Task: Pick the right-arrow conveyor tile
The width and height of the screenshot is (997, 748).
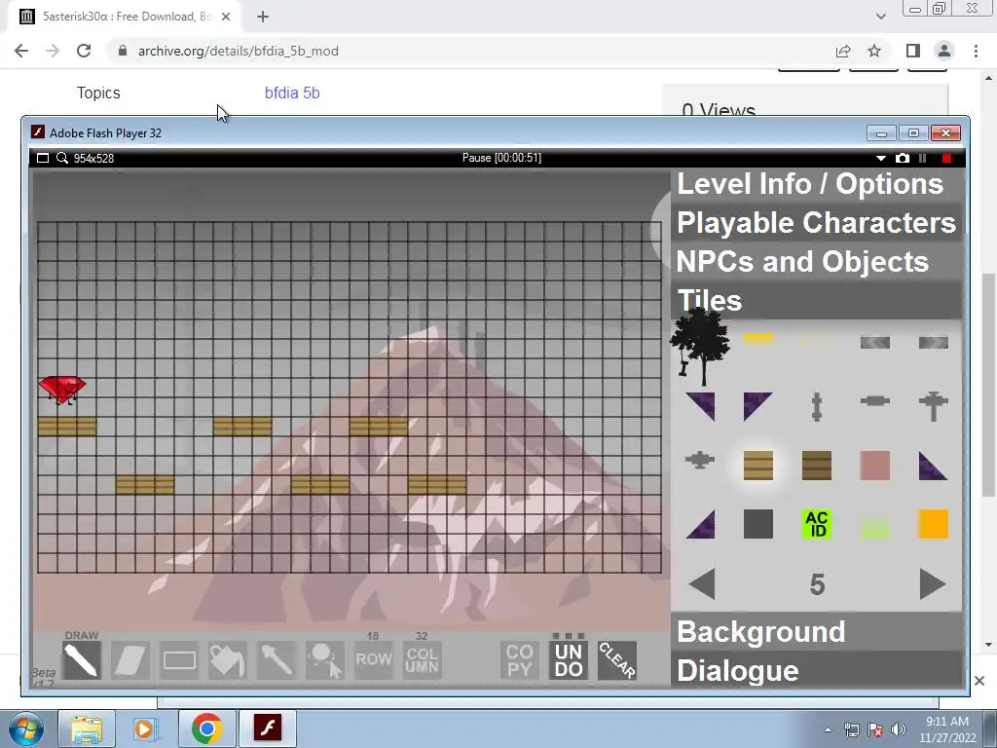Action: (x=934, y=343)
